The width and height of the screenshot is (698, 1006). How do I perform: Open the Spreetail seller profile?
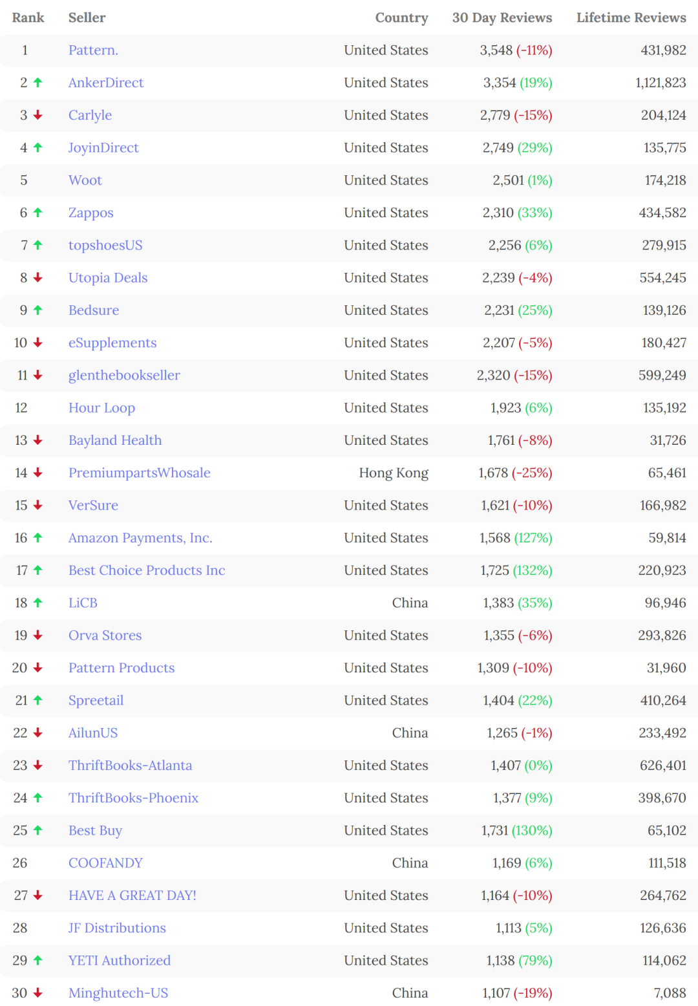pyautogui.click(x=96, y=701)
